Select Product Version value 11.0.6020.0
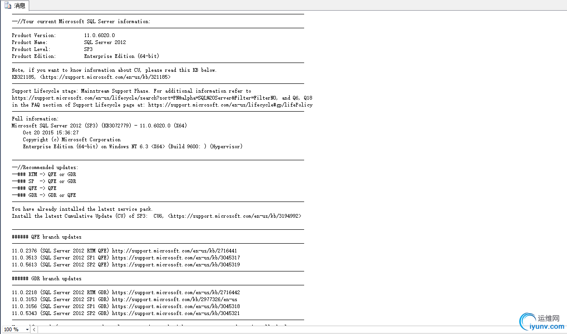 point(99,35)
